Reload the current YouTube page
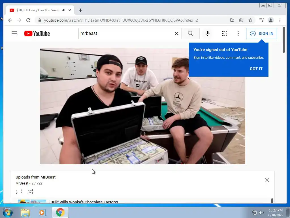 point(28,20)
